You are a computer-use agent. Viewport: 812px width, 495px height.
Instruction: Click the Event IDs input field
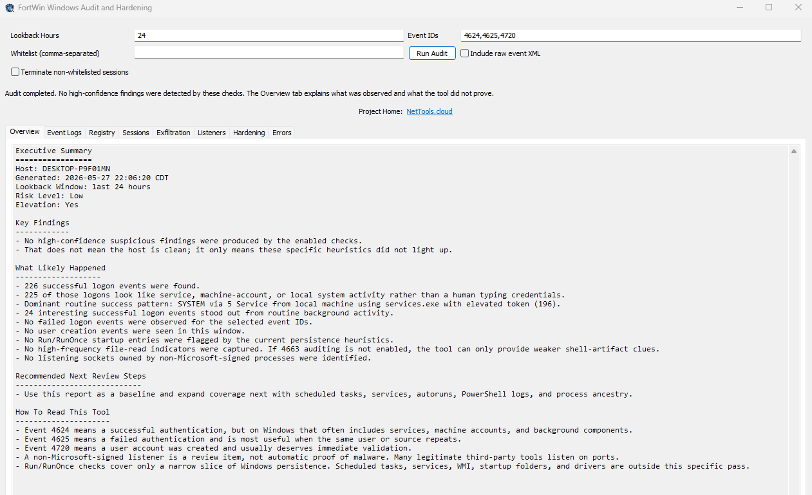pos(630,35)
